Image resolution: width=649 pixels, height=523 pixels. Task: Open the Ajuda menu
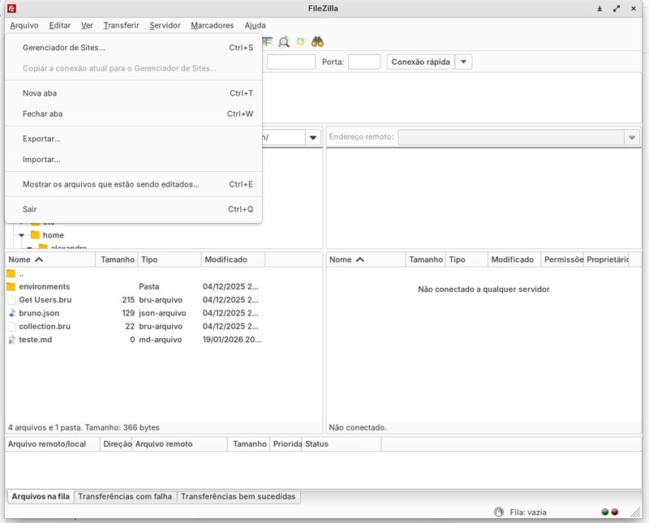(255, 25)
